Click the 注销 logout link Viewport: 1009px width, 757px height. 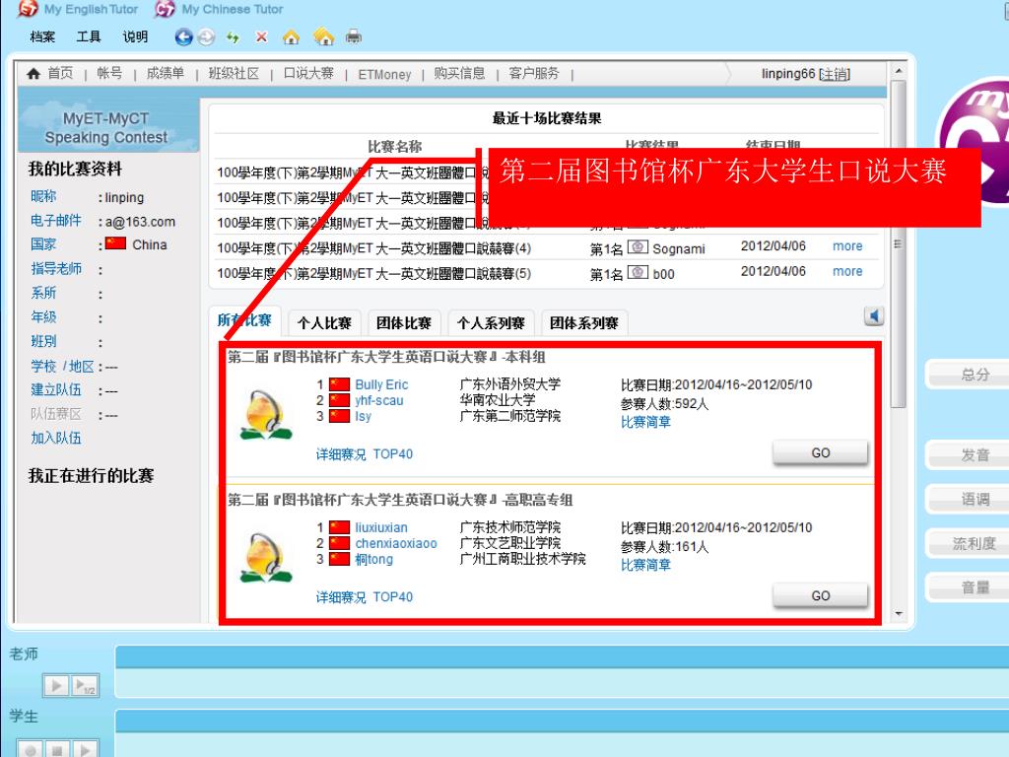tap(835, 74)
